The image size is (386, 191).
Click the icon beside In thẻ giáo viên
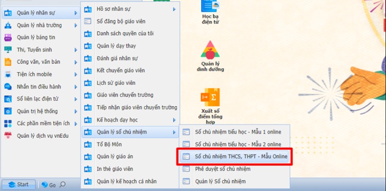point(88,169)
